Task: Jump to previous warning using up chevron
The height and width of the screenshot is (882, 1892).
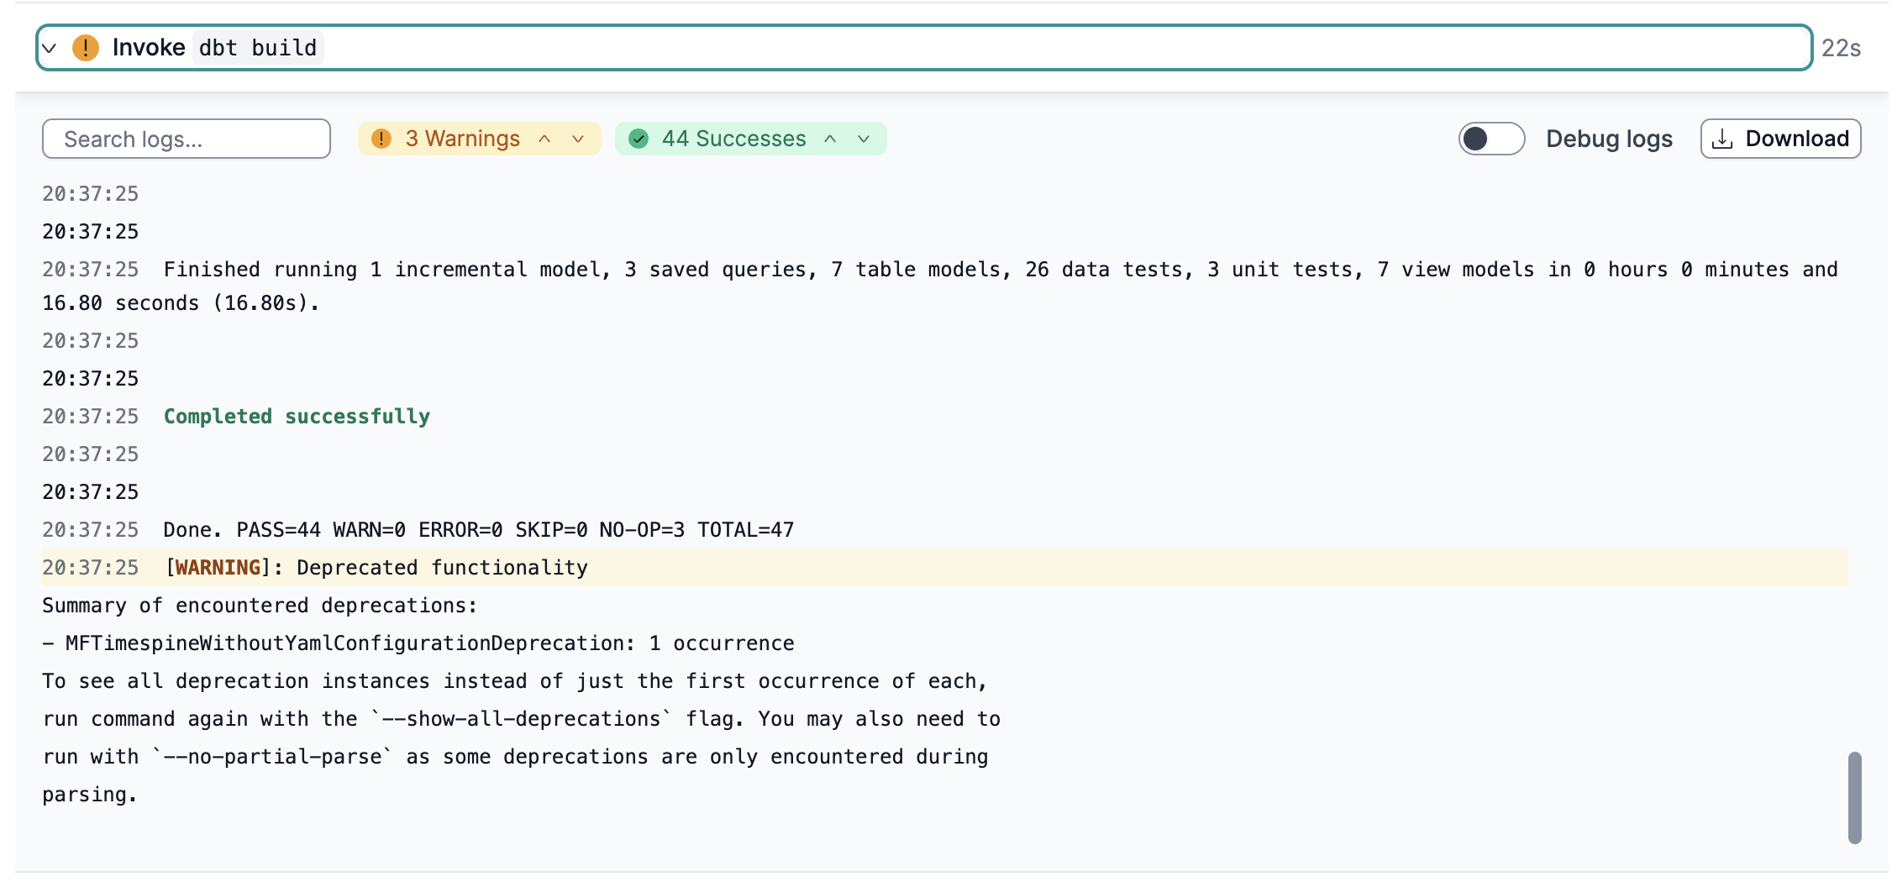Action: click(545, 139)
